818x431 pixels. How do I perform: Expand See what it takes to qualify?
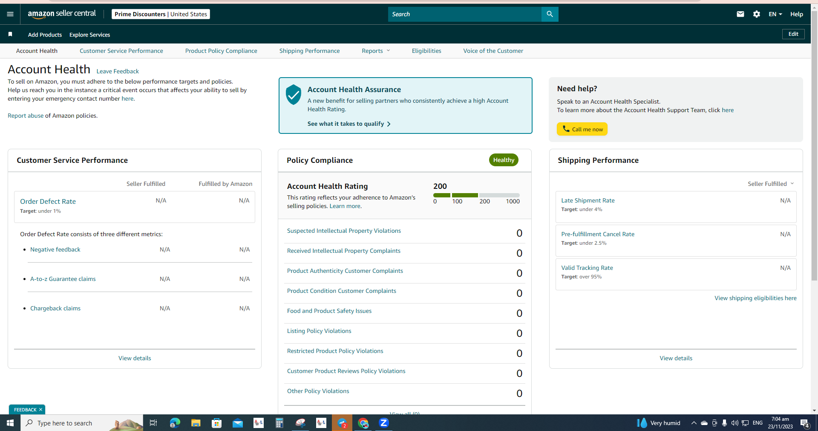pos(349,124)
